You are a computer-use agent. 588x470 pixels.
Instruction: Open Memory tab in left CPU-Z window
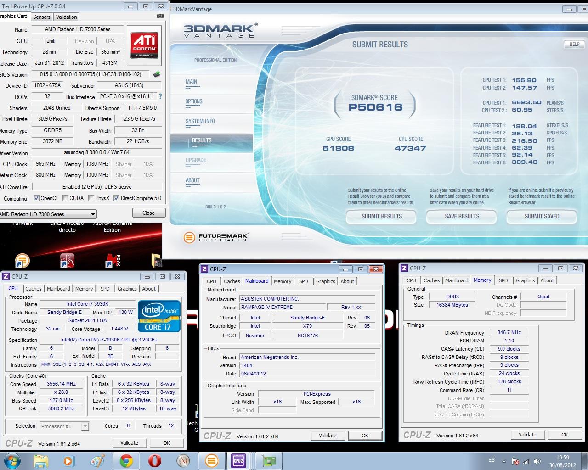point(84,289)
